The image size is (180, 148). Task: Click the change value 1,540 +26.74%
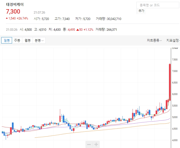tap(17, 18)
